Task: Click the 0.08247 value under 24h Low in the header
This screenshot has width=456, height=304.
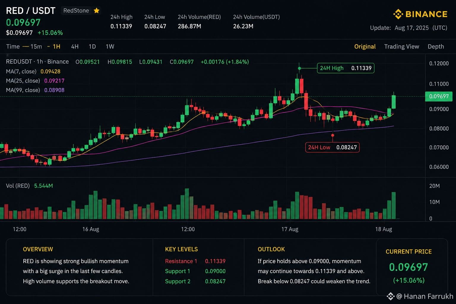Action: tap(155, 26)
